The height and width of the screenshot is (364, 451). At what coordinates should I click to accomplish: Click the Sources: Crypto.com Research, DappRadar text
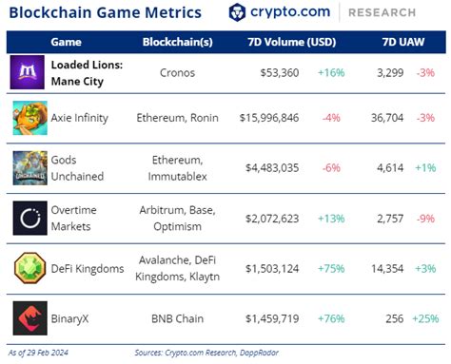pyautogui.click(x=206, y=353)
